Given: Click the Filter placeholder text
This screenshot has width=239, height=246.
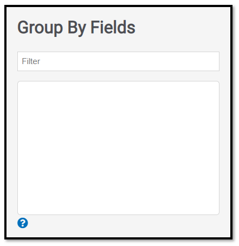Looking at the screenshot, I should pyautogui.click(x=31, y=61).
